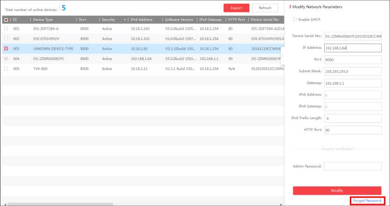Check the box for device 001
390x206 pixels.
[x=6, y=29]
